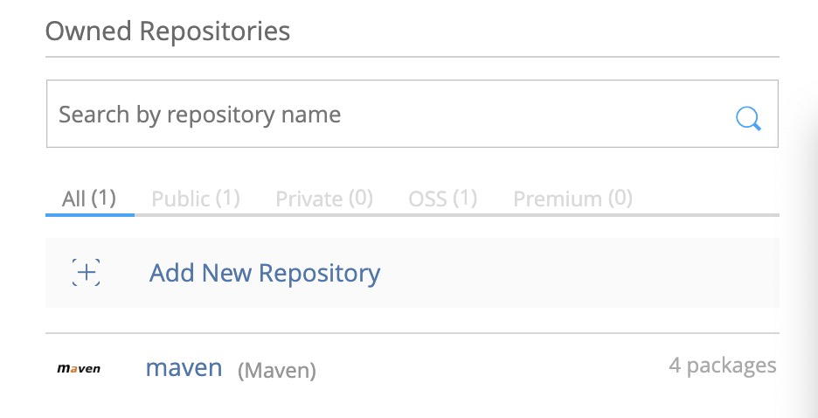Open the maven repository link
The height and width of the screenshot is (418, 818).
click(184, 367)
